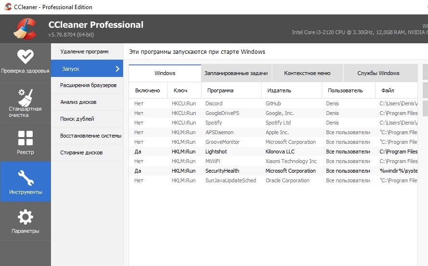This screenshot has width=428, height=266.
Task: Open Стандартная очистка broom icon section
Action: [x=25, y=103]
